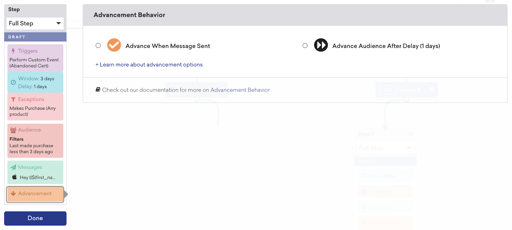Image resolution: width=512 pixels, height=230 pixels.
Task: Click the Apple platform icon in Messages
Action: click(x=15, y=177)
